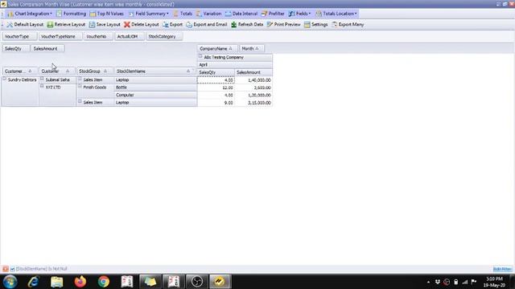515x289 pixels.
Task: Click Export toolbar button
Action: point(172,25)
